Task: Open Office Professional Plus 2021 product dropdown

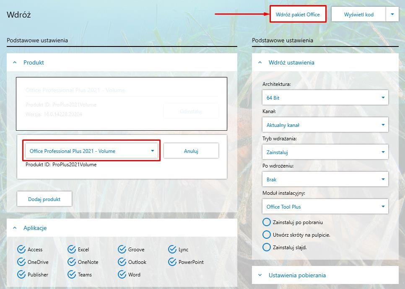Action: point(91,151)
